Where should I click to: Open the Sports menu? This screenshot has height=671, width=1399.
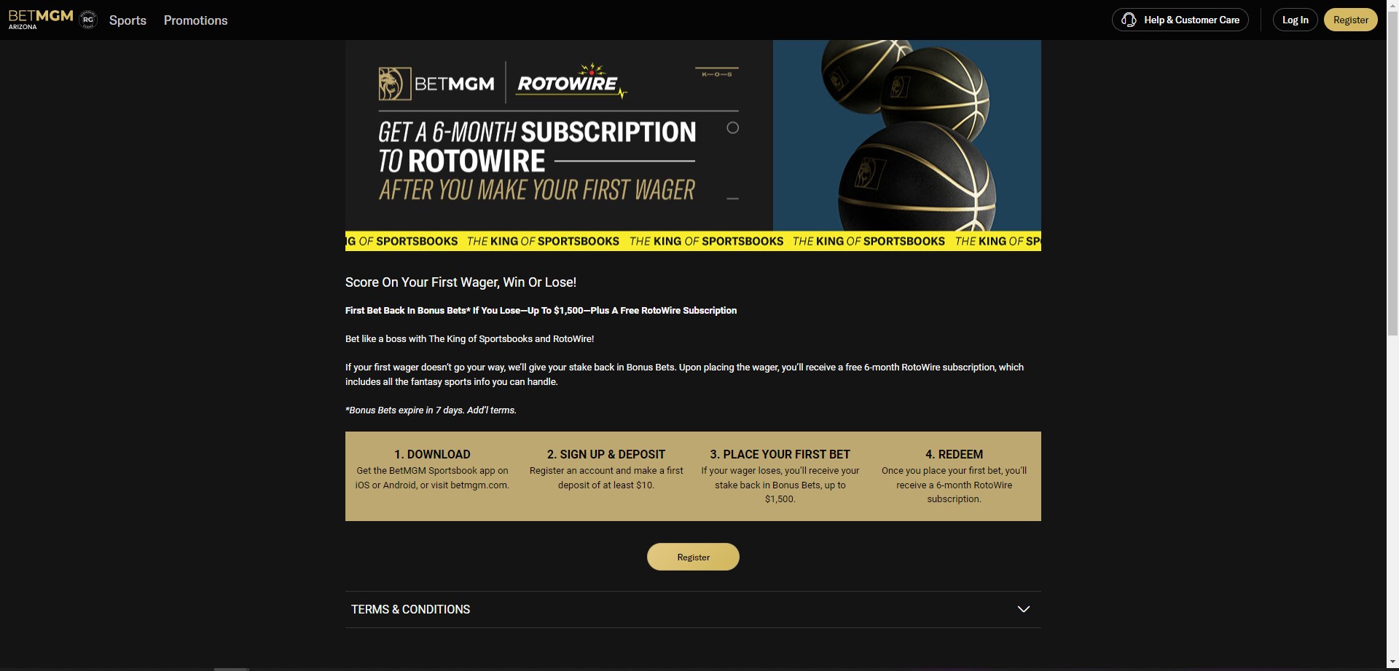coord(128,20)
